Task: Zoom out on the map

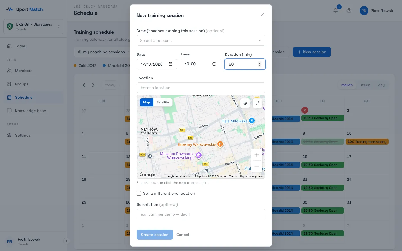Action: click(257, 166)
